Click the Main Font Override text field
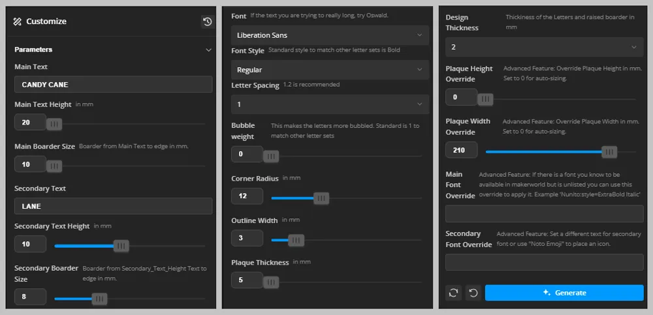 coord(545,213)
